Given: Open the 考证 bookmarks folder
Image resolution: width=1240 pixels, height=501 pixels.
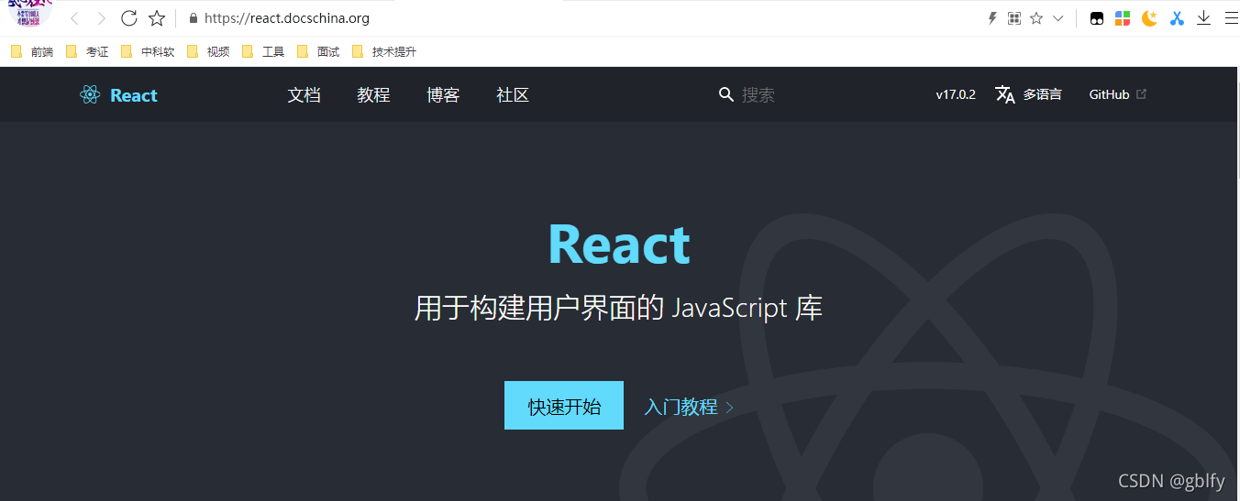Looking at the screenshot, I should click(x=87, y=52).
